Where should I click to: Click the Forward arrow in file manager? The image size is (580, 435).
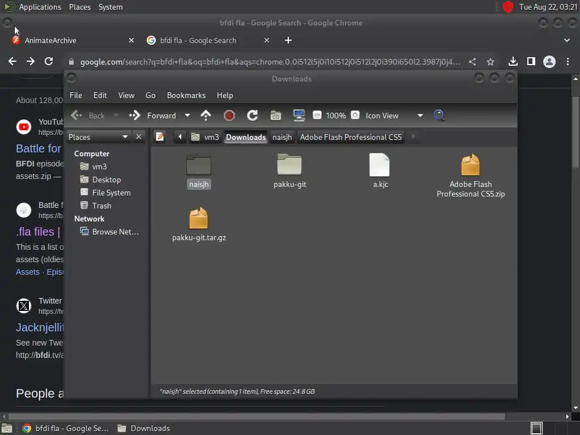(135, 116)
